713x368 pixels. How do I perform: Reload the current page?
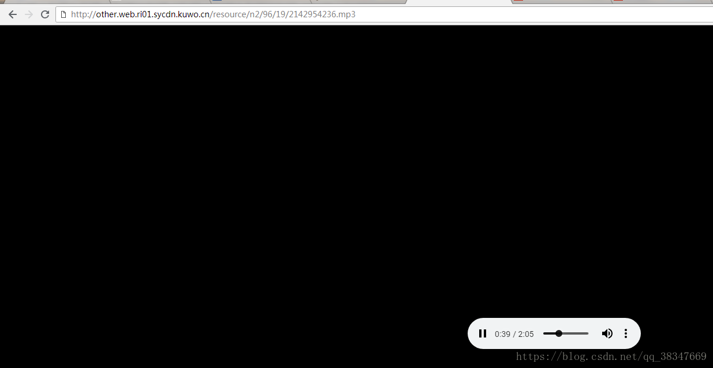(45, 14)
